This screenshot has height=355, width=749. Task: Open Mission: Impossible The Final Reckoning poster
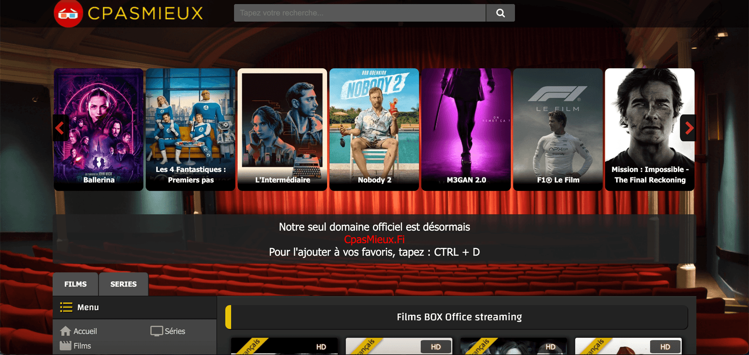[x=649, y=129]
